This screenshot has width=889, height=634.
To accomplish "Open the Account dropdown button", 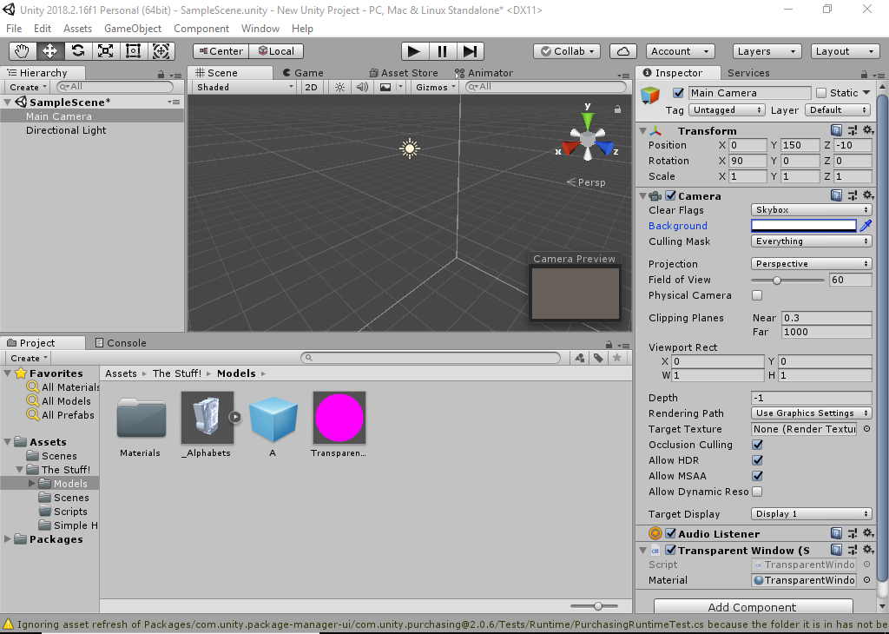I will 680,51.
